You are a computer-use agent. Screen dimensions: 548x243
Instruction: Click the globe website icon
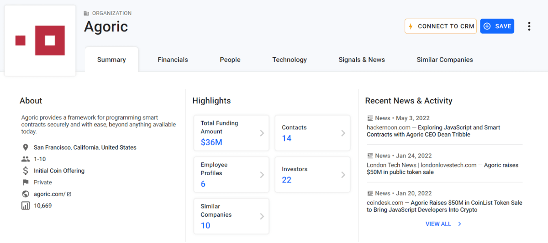pos(26,194)
